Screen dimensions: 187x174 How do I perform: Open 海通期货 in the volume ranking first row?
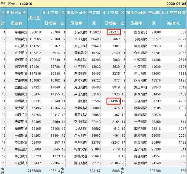pyautogui.click(x=20, y=32)
